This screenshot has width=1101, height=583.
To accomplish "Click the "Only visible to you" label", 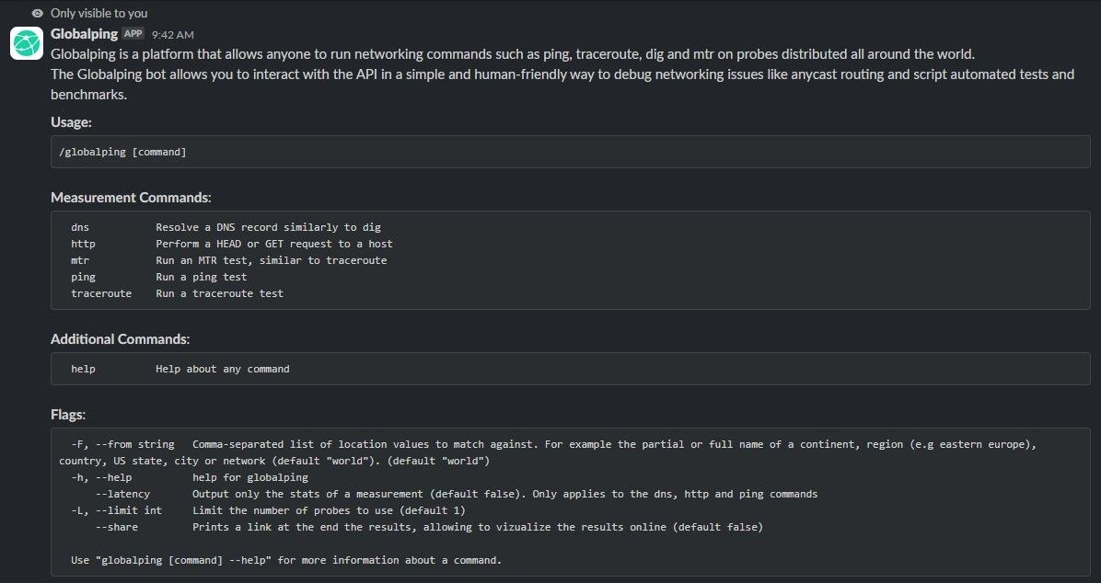I will (x=99, y=13).
